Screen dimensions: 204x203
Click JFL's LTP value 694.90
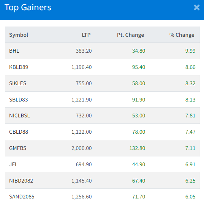84,164
